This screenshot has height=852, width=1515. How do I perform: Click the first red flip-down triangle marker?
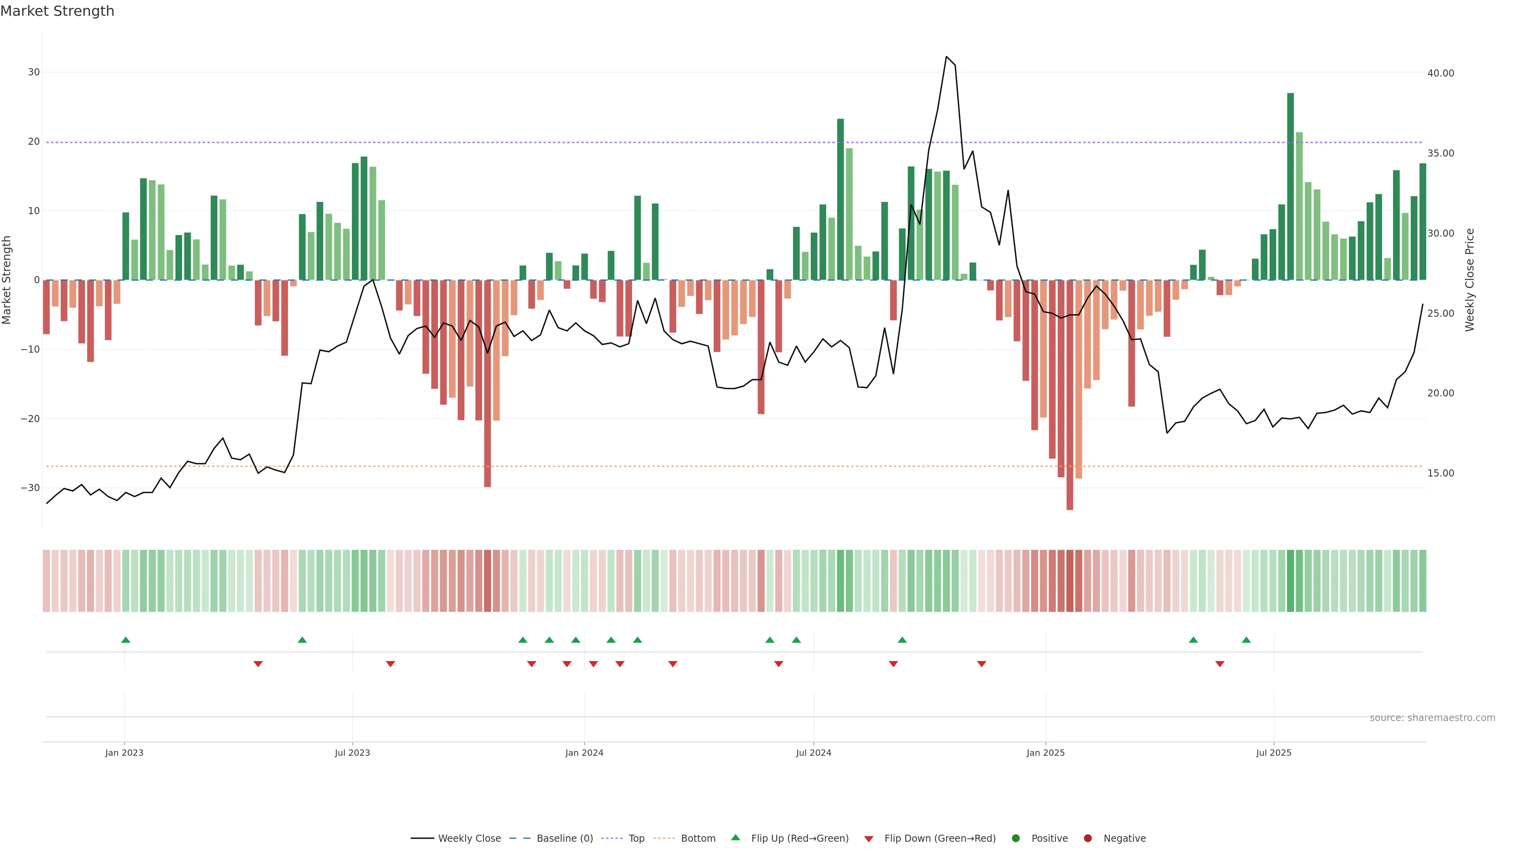(258, 664)
